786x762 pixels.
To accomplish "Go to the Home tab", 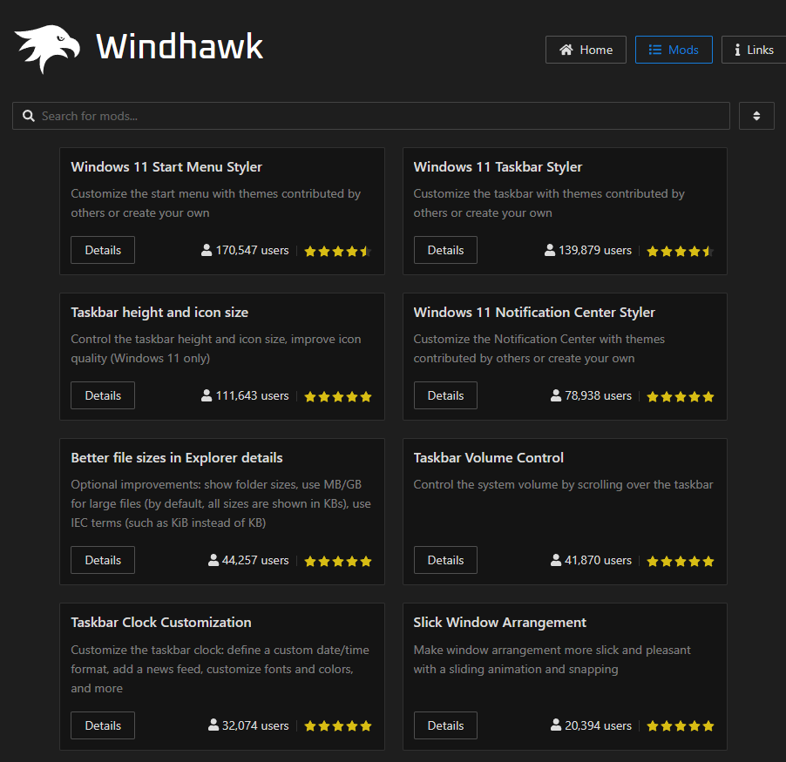I will [x=586, y=50].
